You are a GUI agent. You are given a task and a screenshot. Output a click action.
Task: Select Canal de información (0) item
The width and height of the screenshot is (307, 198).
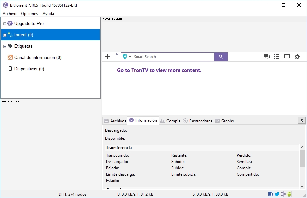(x=38, y=57)
